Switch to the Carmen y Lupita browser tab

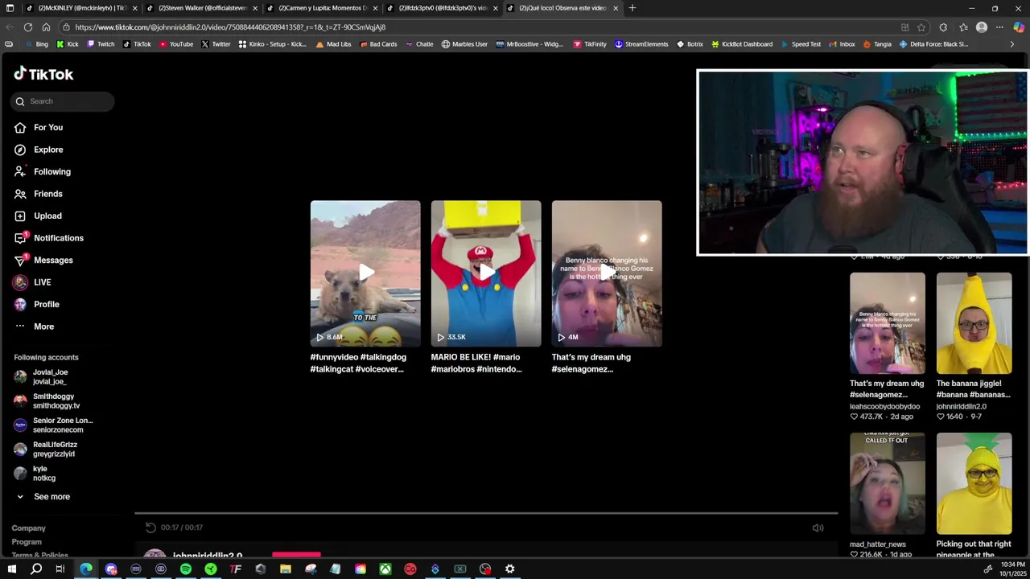point(322,8)
